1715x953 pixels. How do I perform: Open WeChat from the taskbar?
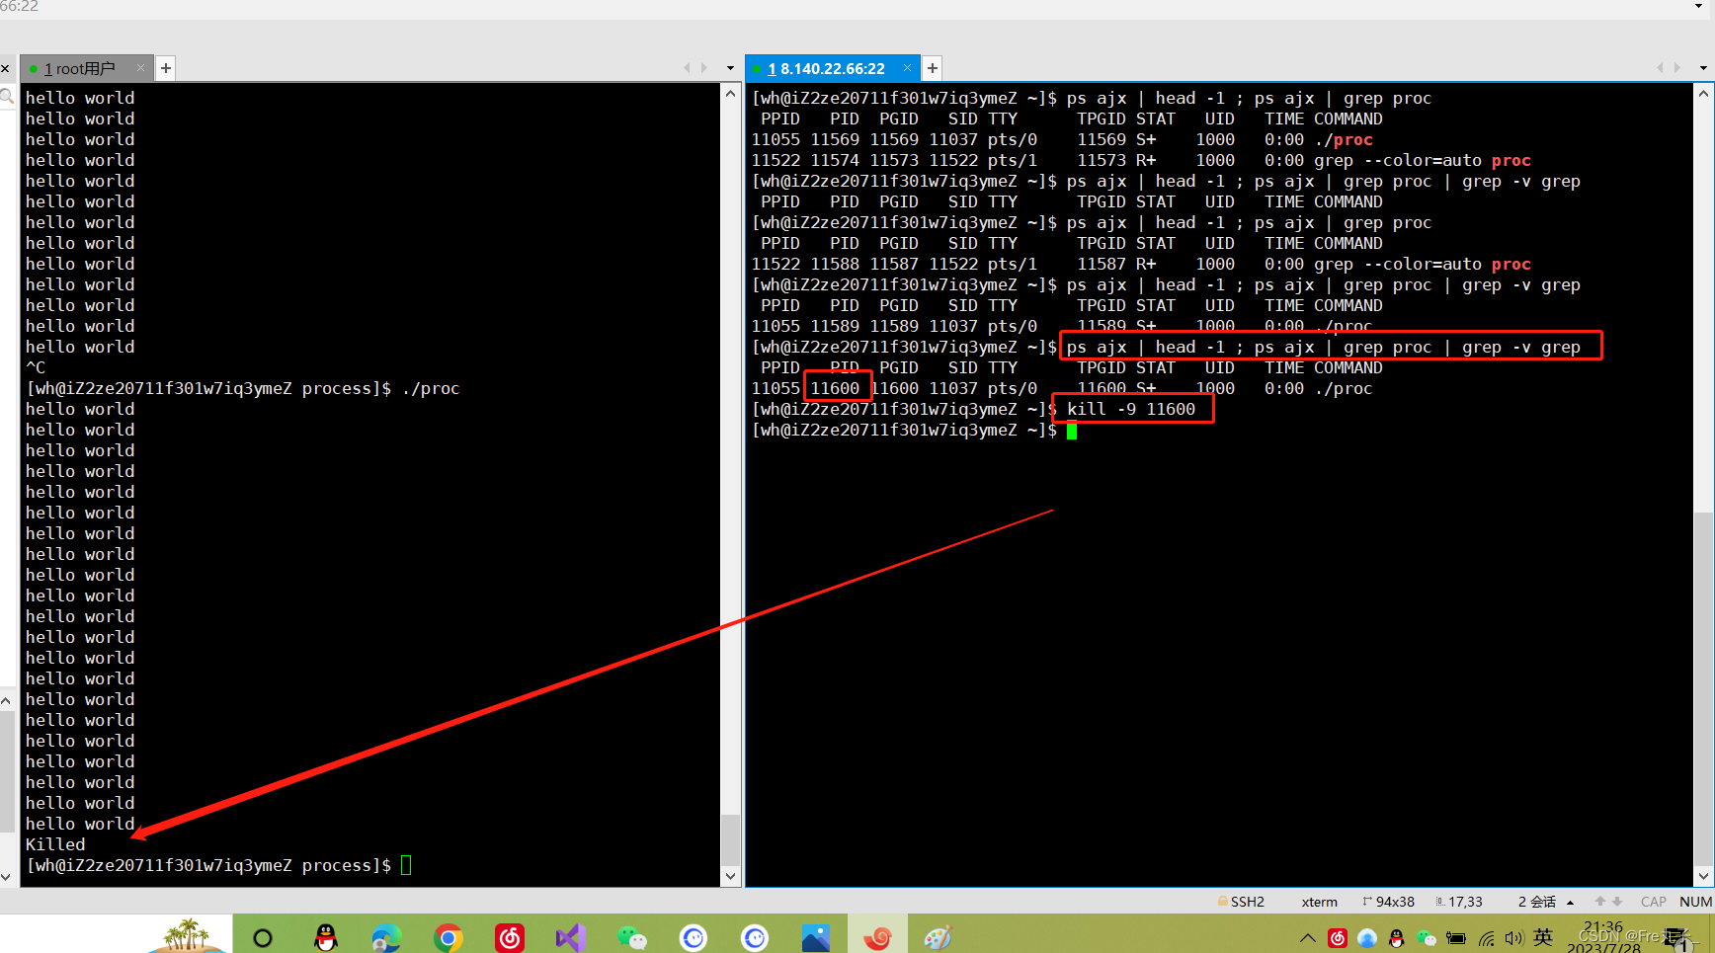(632, 937)
